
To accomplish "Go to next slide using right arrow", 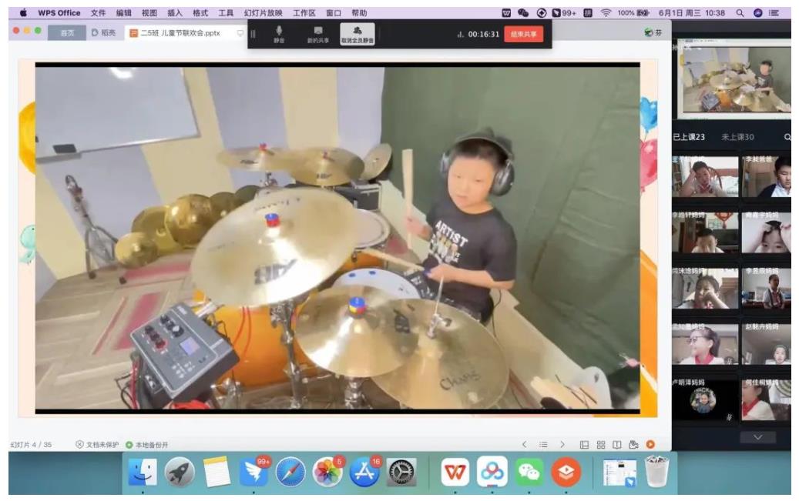I will (562, 444).
